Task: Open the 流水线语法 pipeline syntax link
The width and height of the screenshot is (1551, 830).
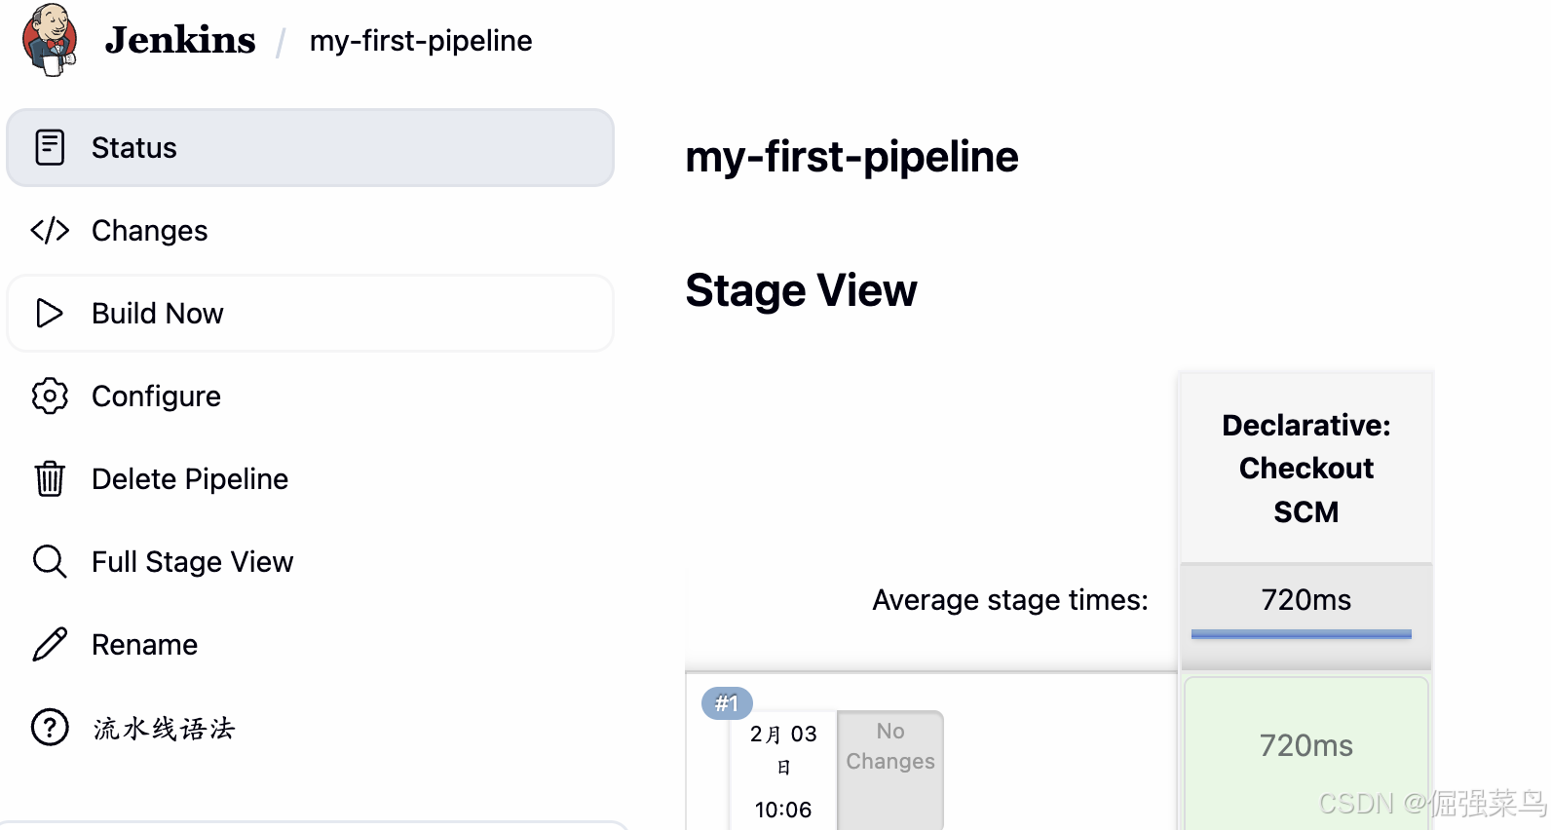Action: [164, 728]
